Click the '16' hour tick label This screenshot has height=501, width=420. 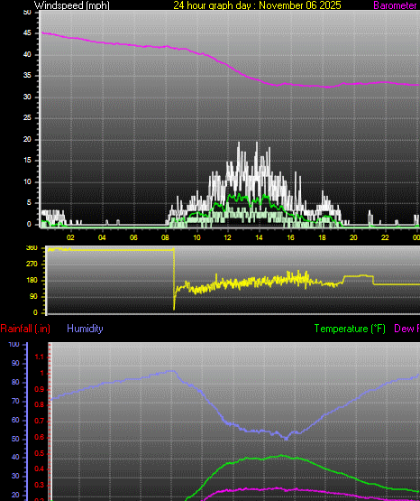290,237
